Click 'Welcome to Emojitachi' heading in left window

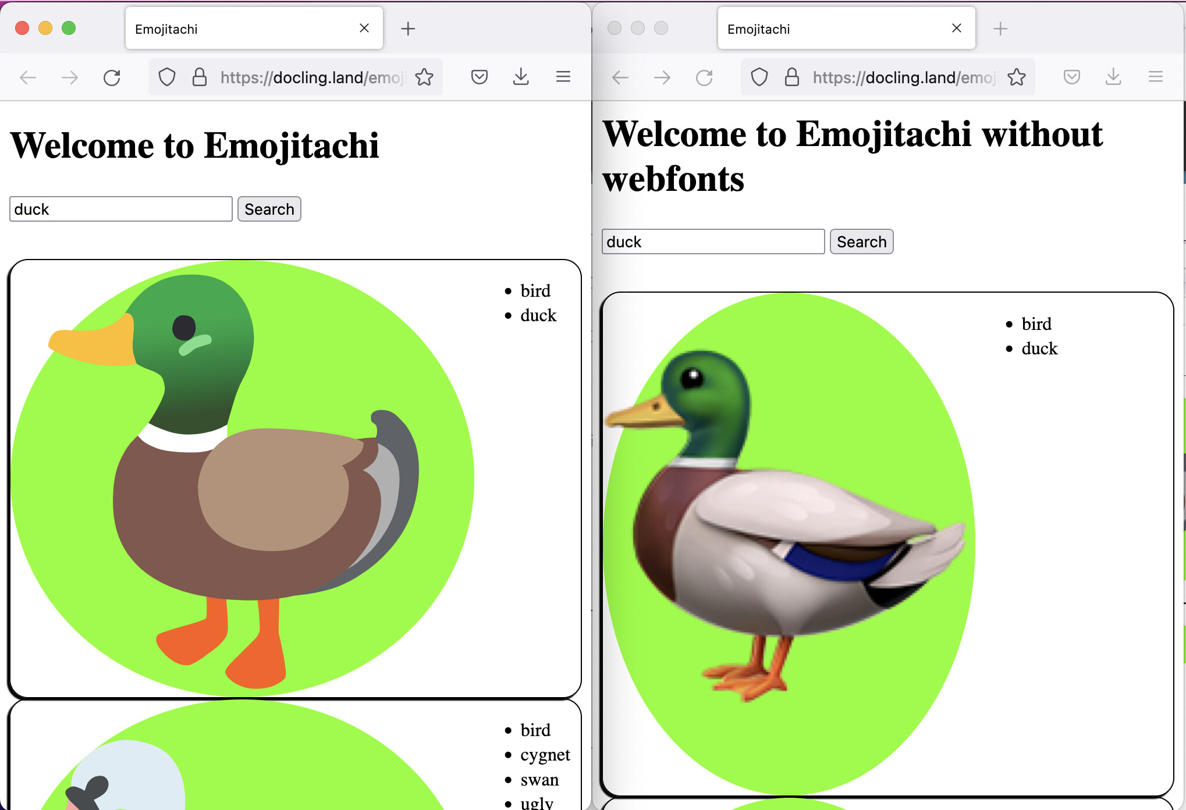click(x=195, y=145)
